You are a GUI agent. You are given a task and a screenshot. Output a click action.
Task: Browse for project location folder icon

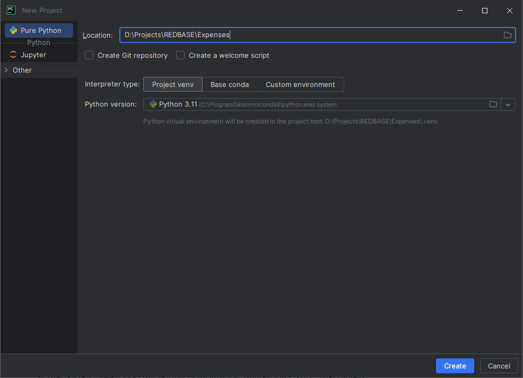[x=507, y=35]
